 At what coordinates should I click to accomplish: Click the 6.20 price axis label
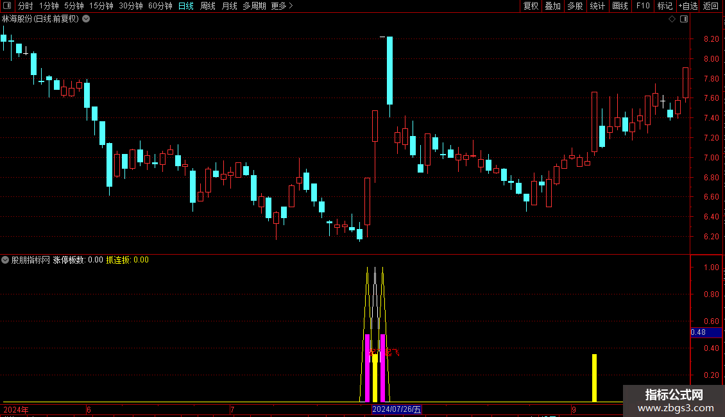pos(711,236)
